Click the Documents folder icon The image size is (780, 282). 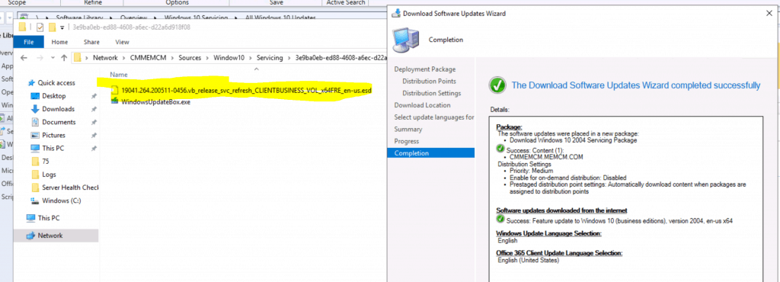click(35, 122)
